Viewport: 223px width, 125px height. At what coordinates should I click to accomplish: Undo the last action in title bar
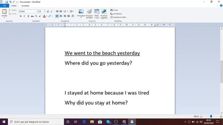tap(10, 2)
